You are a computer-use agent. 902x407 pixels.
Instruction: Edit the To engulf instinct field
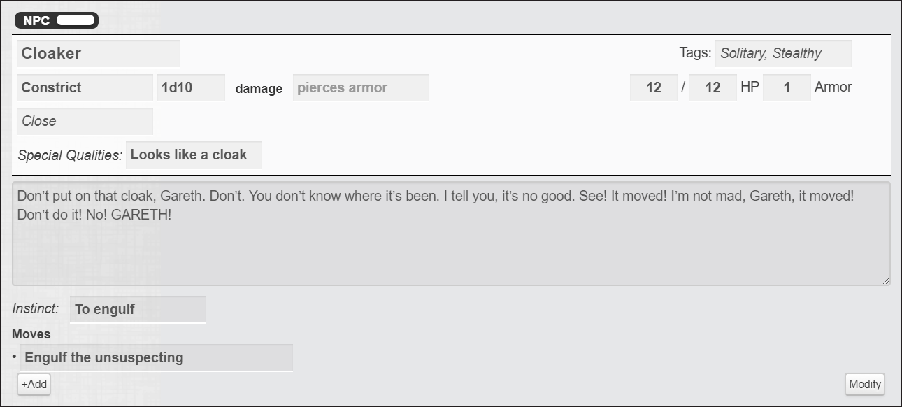(x=138, y=309)
